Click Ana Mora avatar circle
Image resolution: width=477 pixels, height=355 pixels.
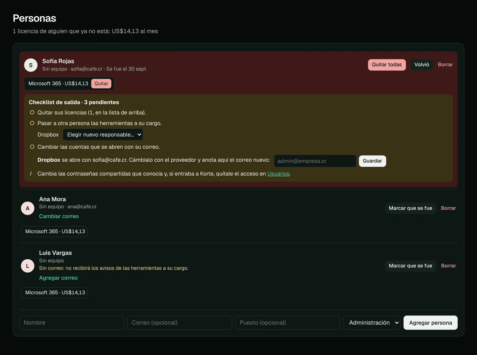(x=28, y=208)
